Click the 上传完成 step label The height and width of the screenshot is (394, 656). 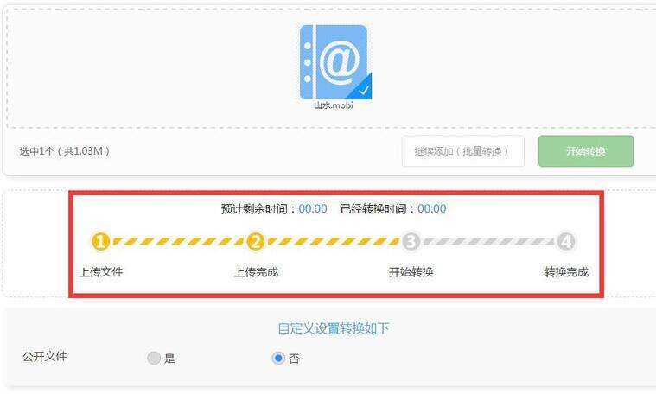(256, 272)
